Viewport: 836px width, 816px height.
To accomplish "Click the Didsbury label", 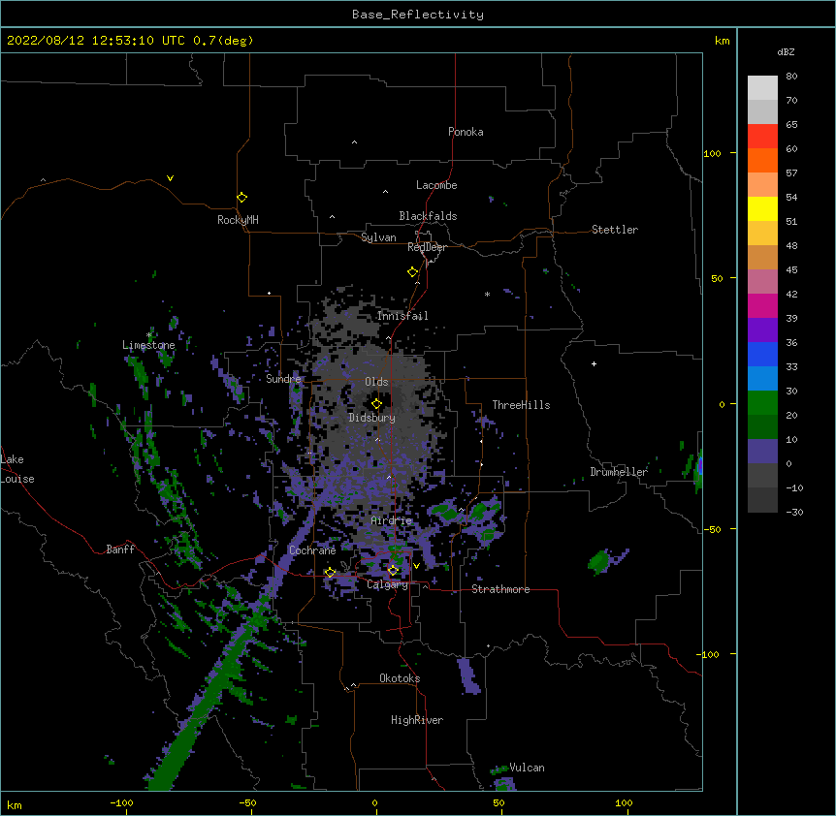I will (x=372, y=418).
